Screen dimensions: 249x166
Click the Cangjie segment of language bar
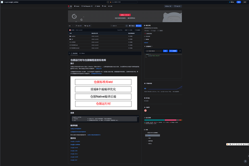point(151,121)
